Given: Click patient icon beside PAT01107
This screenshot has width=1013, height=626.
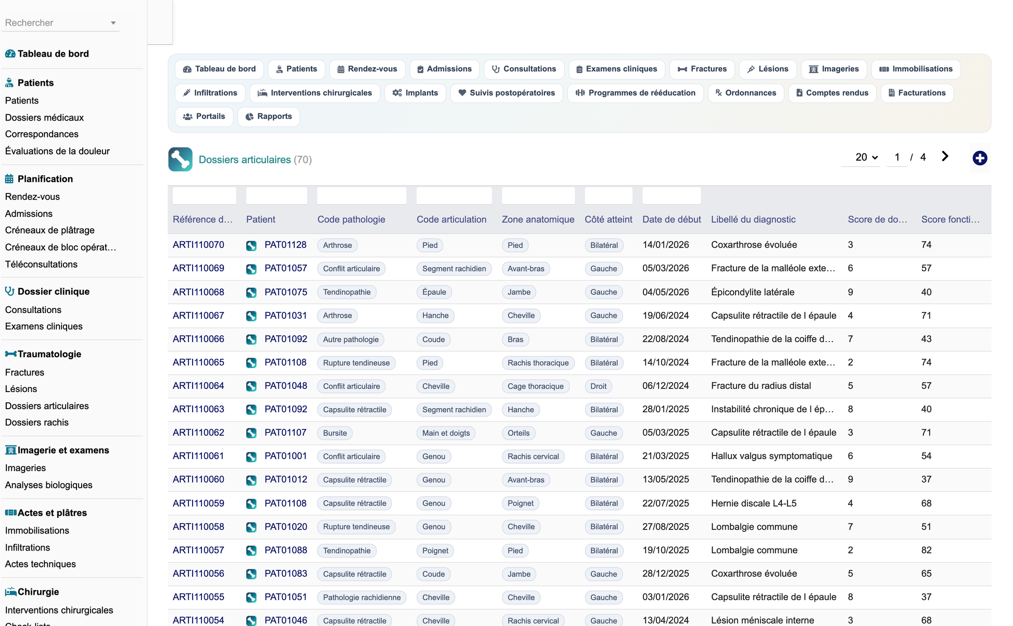Looking at the screenshot, I should point(251,433).
